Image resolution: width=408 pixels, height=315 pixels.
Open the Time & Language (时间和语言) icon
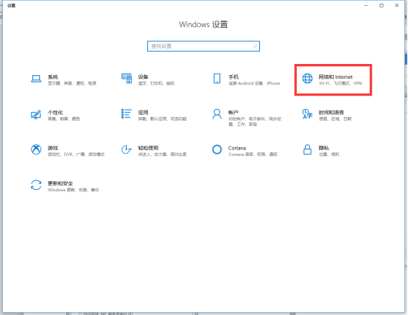coord(307,114)
